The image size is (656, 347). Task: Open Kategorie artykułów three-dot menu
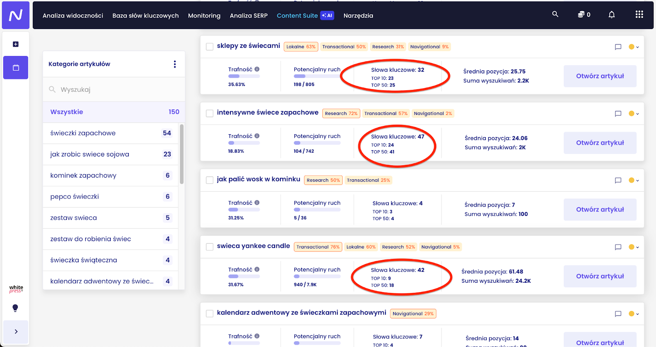(175, 64)
